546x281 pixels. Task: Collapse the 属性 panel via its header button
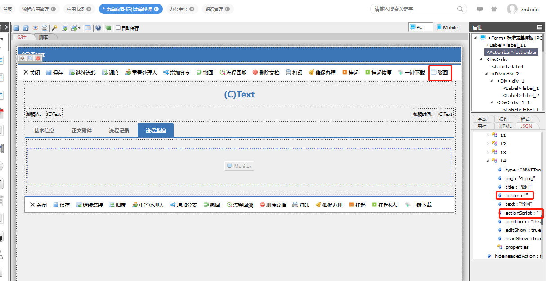tap(539, 27)
